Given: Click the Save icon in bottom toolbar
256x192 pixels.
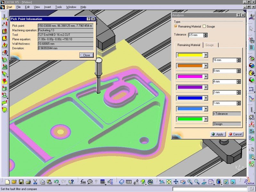Looking at the screenshot, I should 21,182.
